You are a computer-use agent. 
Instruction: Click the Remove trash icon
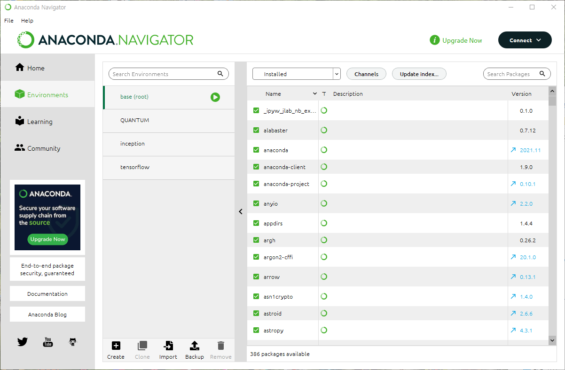tap(220, 346)
